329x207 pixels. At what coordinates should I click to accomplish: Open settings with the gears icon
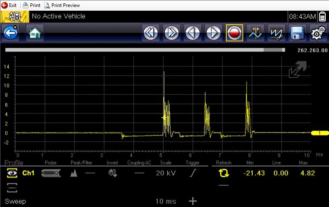[x=318, y=33]
